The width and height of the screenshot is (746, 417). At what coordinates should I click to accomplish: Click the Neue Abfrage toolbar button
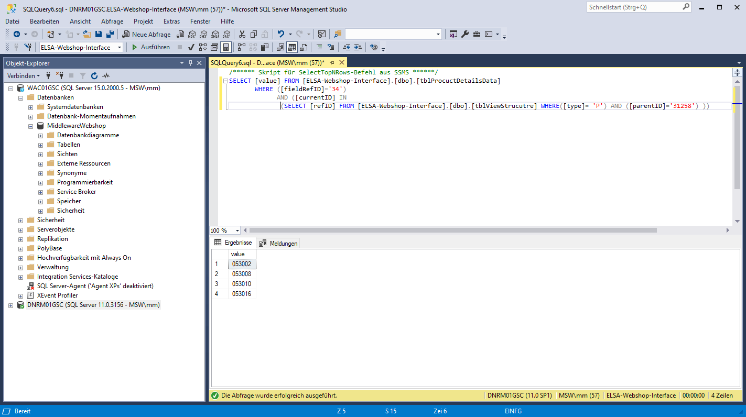[x=147, y=34]
